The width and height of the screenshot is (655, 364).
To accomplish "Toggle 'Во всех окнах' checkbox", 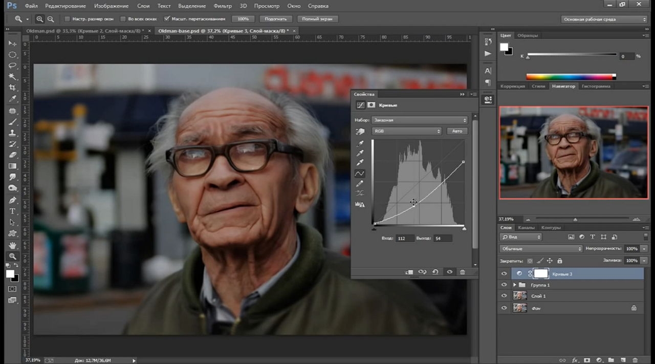I will 123,19.
